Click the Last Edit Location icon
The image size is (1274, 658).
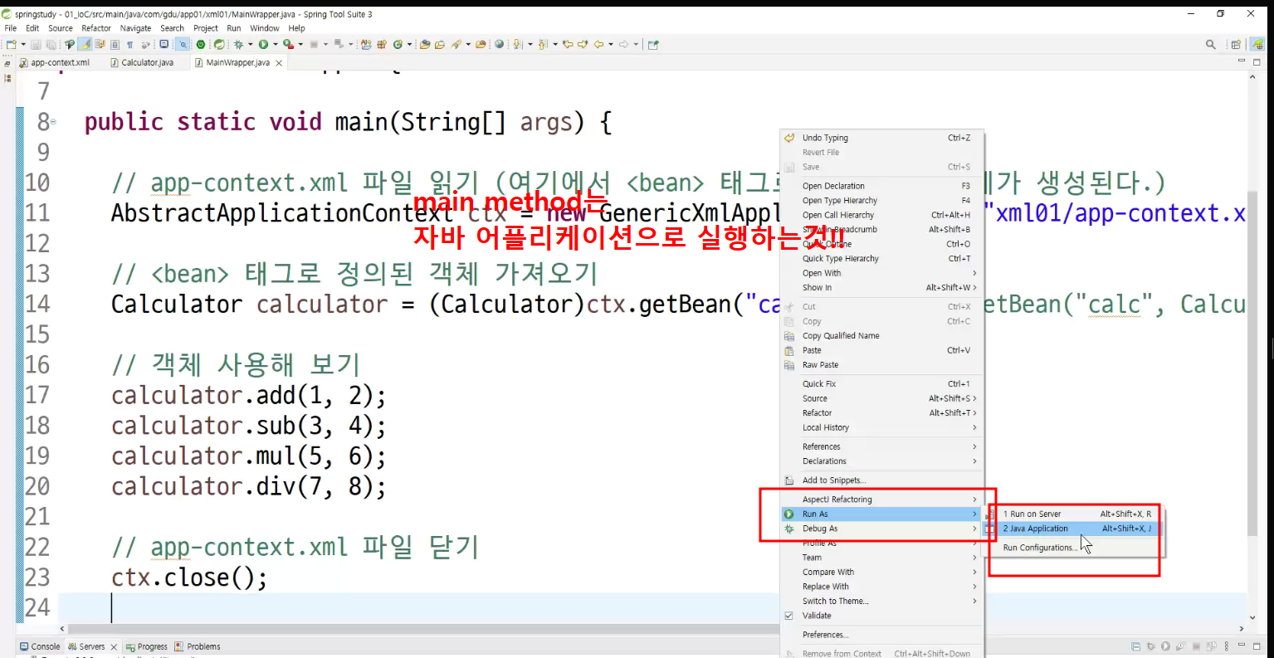pos(568,44)
